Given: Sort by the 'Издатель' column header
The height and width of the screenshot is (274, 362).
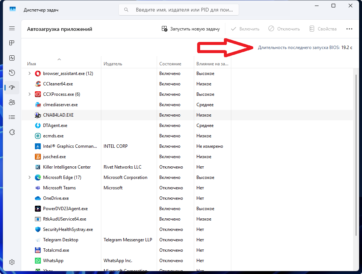Looking at the screenshot, I should pos(113,64).
